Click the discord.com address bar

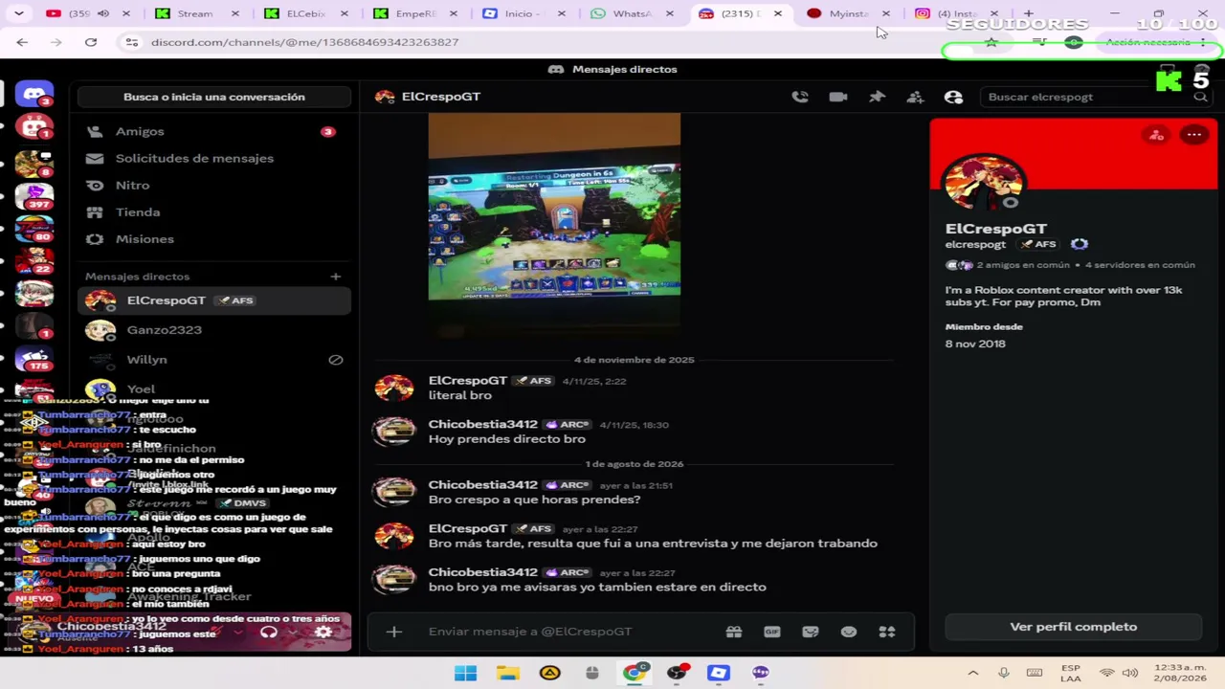[x=536, y=42]
